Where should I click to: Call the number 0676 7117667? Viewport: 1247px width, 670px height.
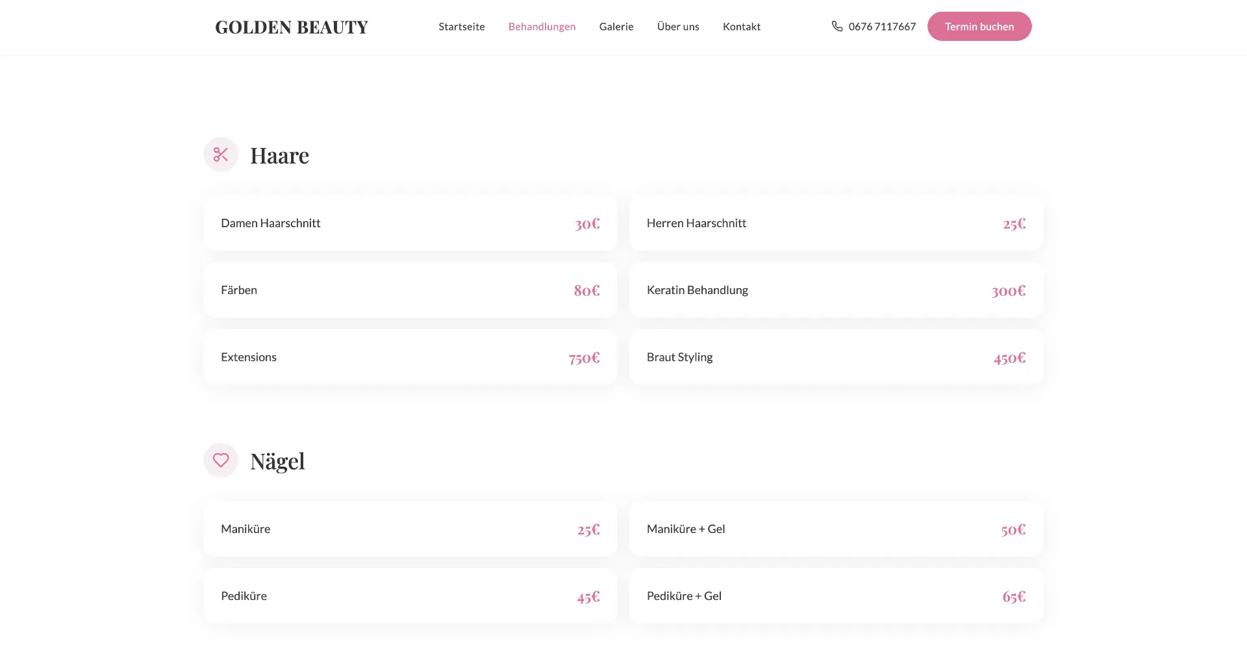click(882, 27)
